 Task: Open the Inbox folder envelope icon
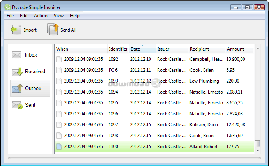tap(17, 55)
